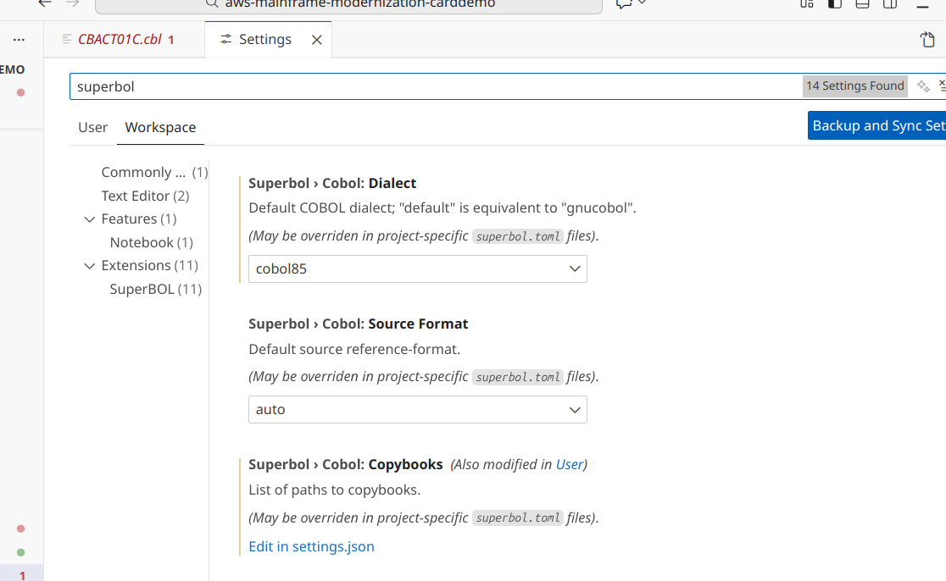
Task: Open Customize Layout icon in title bar
Action: tap(807, 3)
